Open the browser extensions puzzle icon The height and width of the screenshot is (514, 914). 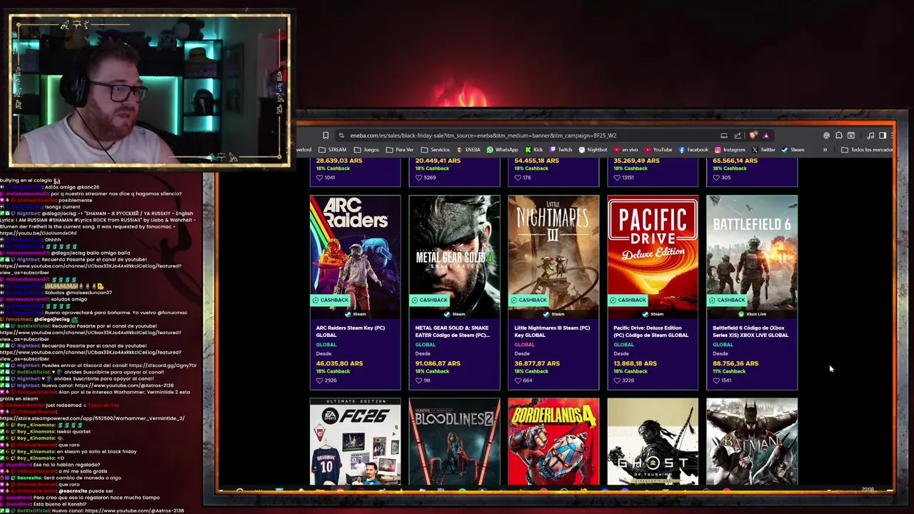tap(839, 136)
